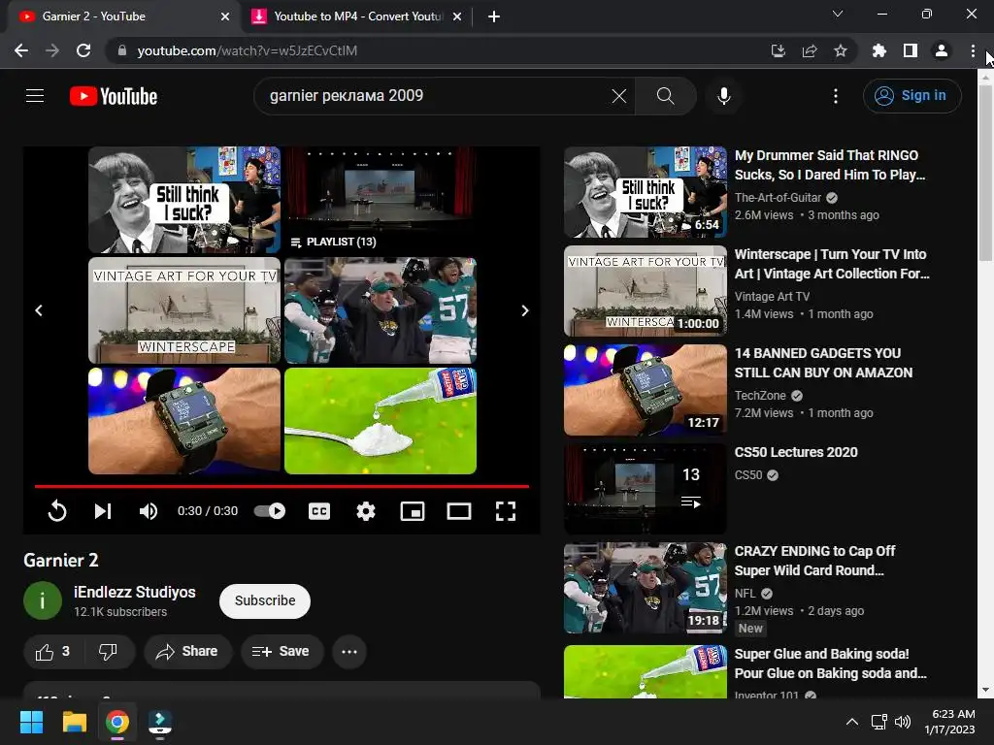Open iEndlezz Studiyos channel name link
Viewport: 994px width, 745px height.
pos(134,592)
